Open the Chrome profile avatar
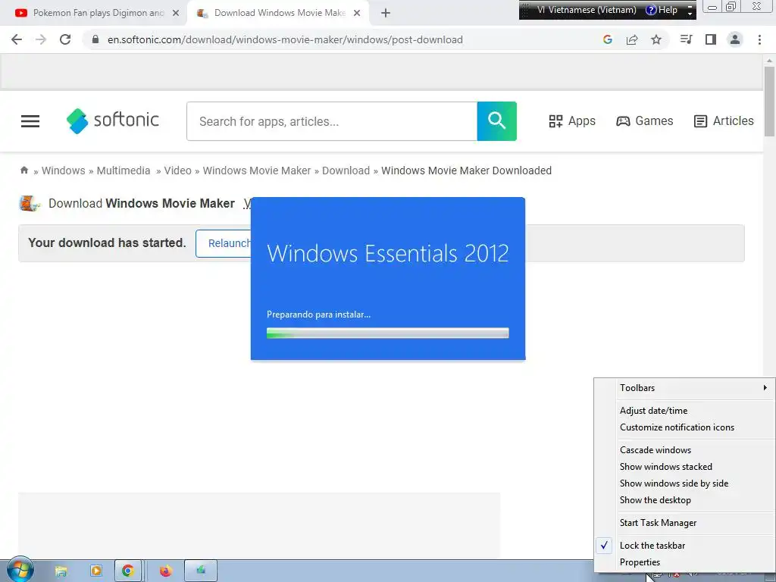Viewport: 776px width, 582px height. pyautogui.click(x=735, y=39)
